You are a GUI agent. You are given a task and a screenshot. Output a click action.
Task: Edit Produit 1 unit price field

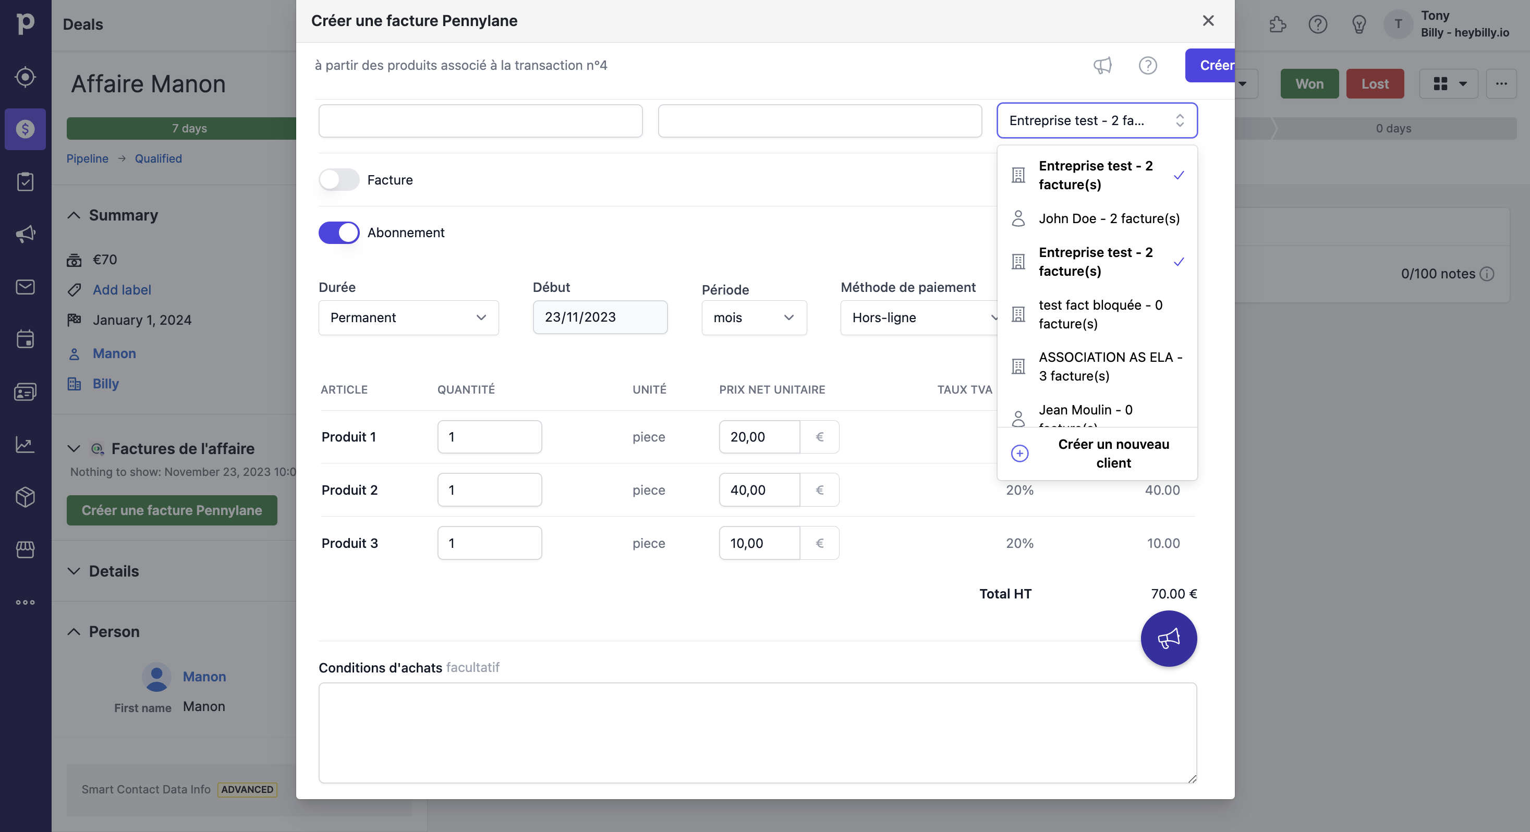759,437
